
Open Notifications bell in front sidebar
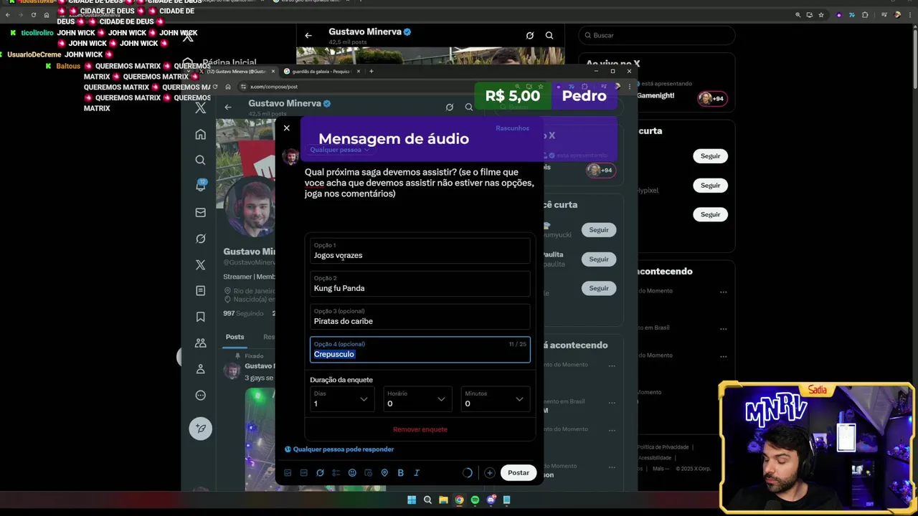[201, 186]
